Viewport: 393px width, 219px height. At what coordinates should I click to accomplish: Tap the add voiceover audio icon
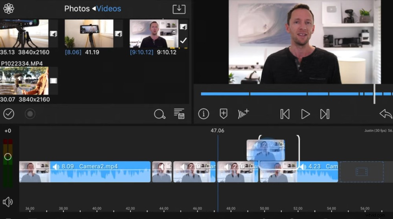click(243, 114)
